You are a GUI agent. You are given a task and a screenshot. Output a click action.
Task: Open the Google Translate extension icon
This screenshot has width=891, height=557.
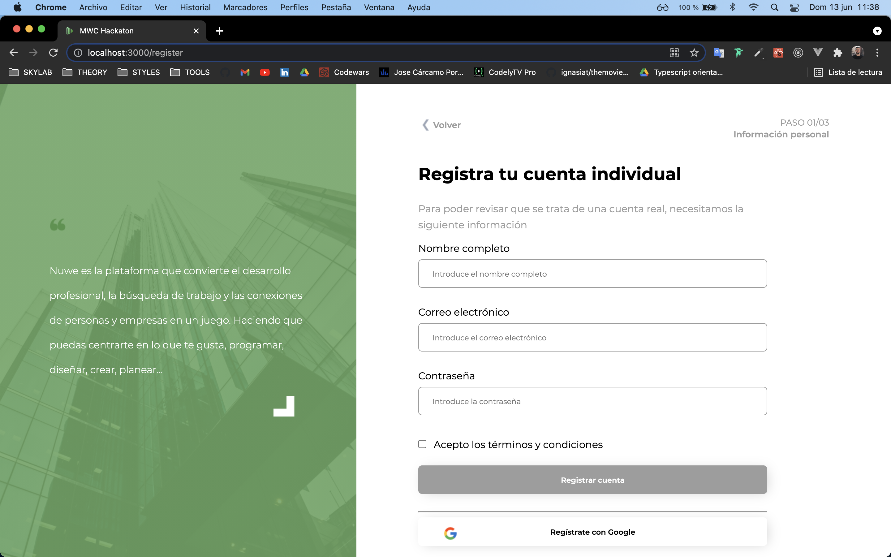(x=718, y=53)
